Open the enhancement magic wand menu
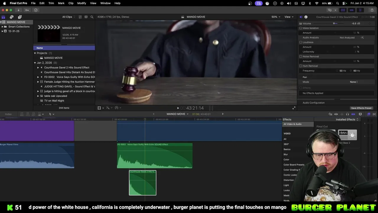 coord(109,108)
